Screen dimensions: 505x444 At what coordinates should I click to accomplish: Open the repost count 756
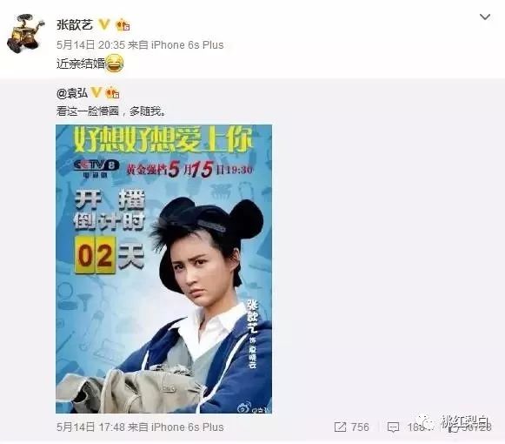pos(360,427)
